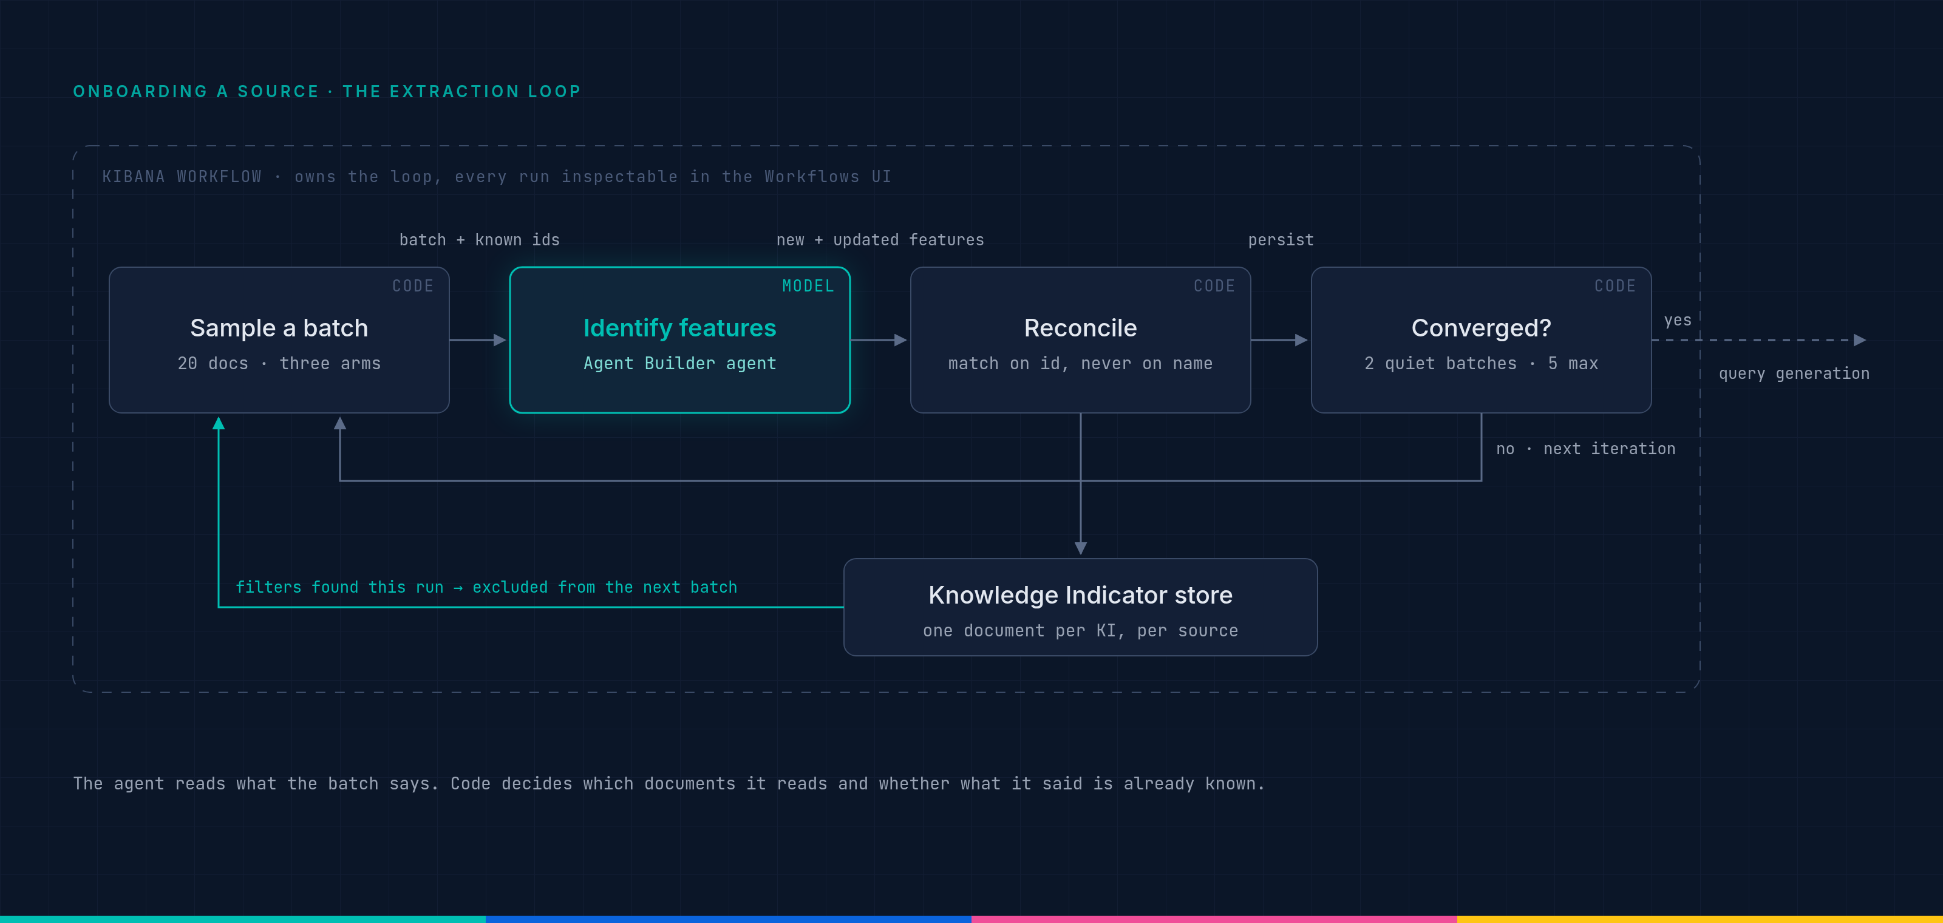Click the 'query generation' label

click(x=1794, y=373)
